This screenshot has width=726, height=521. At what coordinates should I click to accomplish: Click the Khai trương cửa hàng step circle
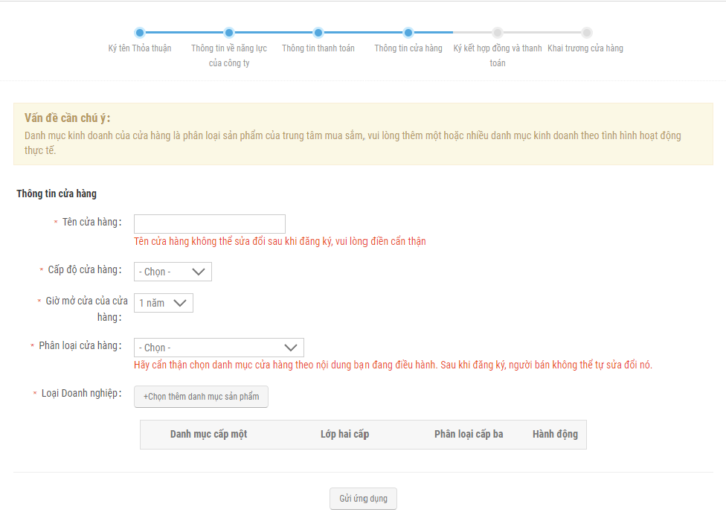point(587,33)
